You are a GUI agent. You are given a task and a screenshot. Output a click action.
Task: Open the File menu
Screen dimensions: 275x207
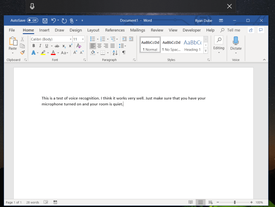point(12,30)
